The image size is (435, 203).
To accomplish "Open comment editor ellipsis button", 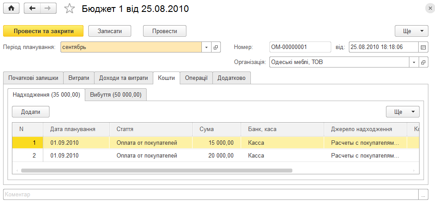I will click(x=423, y=195).
